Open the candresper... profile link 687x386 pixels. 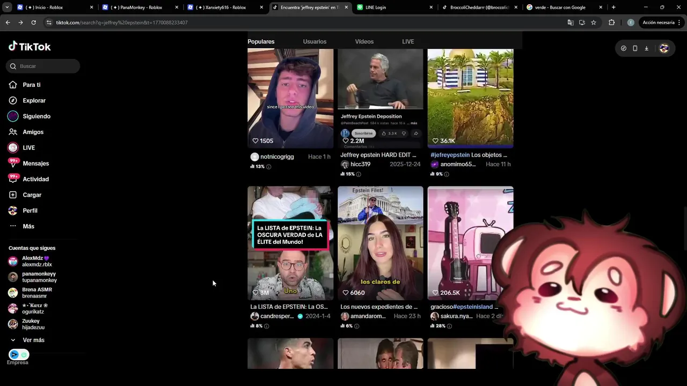(277, 316)
